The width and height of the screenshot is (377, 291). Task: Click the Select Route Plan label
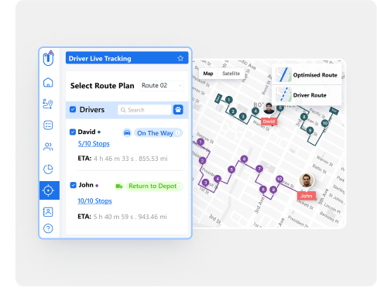pyautogui.click(x=102, y=86)
